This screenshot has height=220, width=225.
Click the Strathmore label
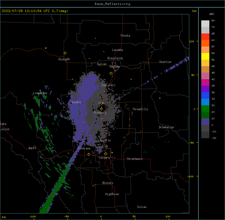point(135,159)
